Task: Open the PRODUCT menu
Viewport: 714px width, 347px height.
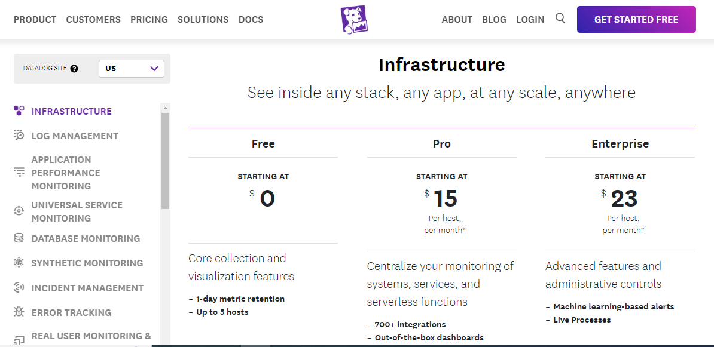Action: coord(35,20)
